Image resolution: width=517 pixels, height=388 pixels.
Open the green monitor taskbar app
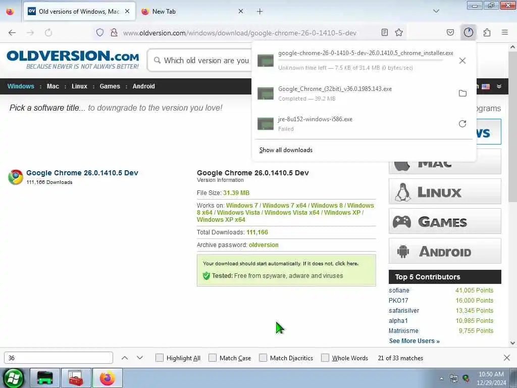[x=45, y=378]
